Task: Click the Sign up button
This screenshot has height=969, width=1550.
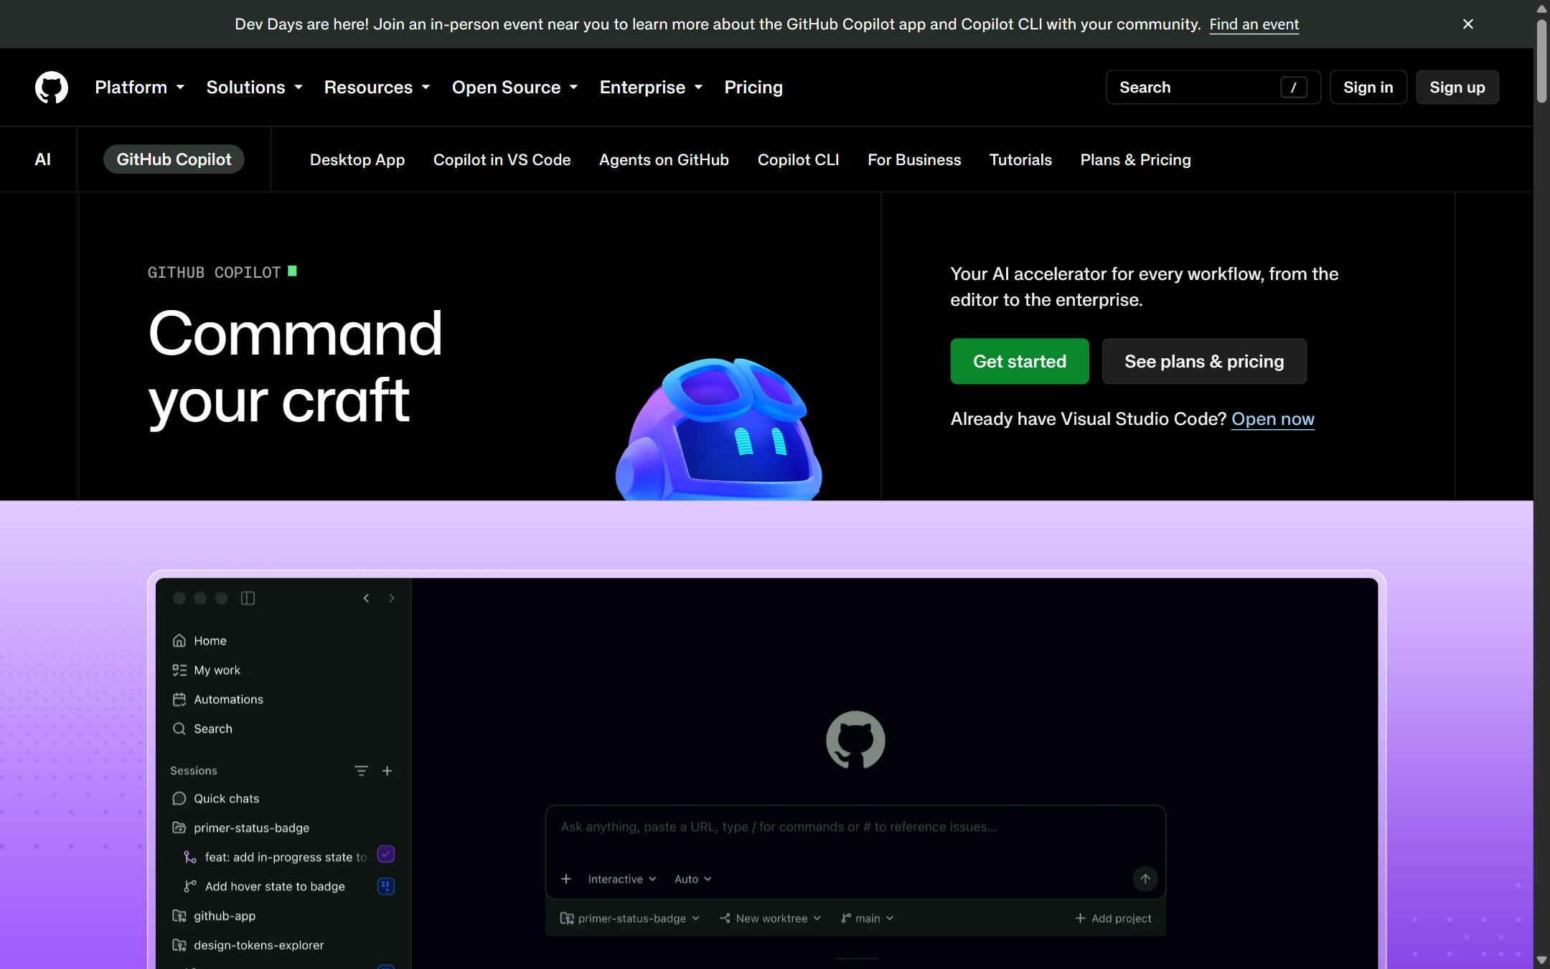Action: [1457, 87]
